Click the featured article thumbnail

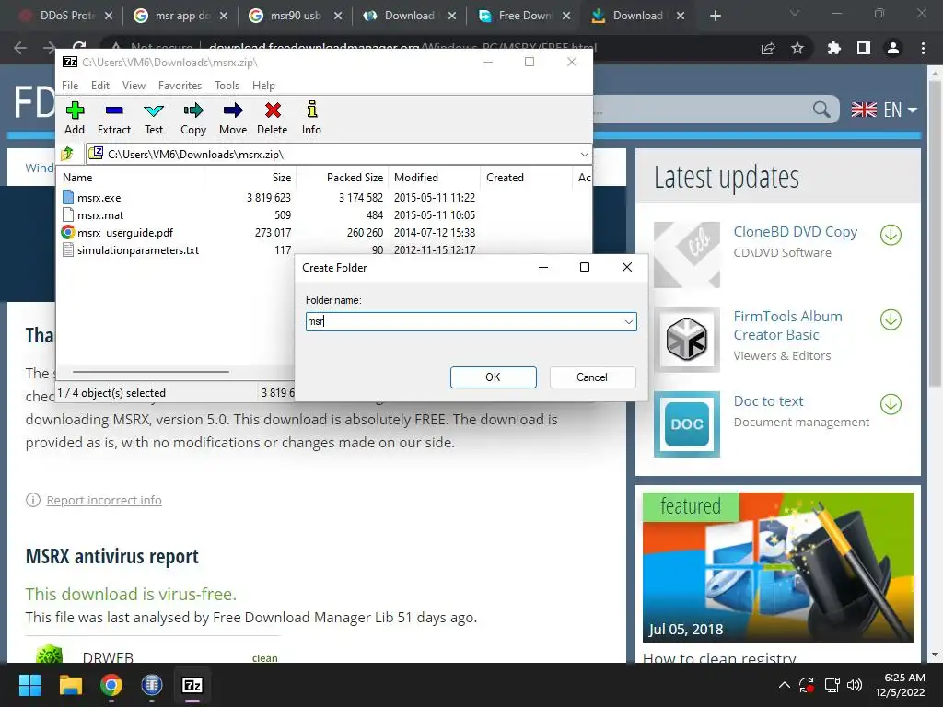pyautogui.click(x=777, y=567)
